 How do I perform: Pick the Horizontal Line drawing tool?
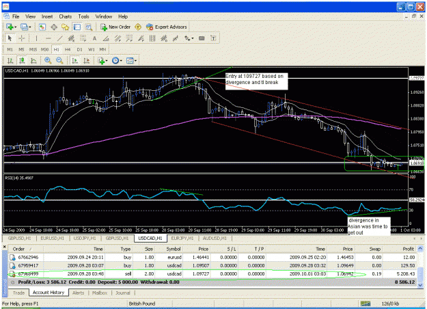(49, 38)
